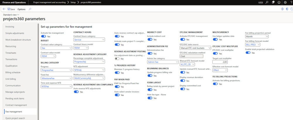Viewport: 293px width, 120px height.
Task: Toggle Auto-reverse NTE adjustments switch
Action: pyautogui.click(x=76, y=92)
